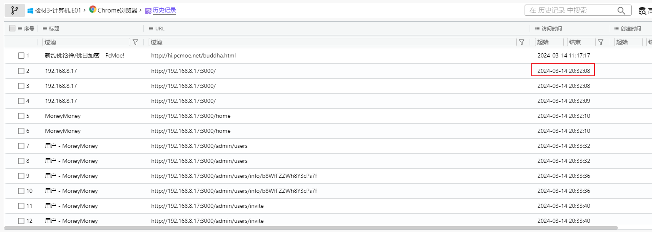The width and height of the screenshot is (652, 232).
Task: Click the 检材3-计算机.E01 breadcrumb link
Action: pyautogui.click(x=58, y=10)
